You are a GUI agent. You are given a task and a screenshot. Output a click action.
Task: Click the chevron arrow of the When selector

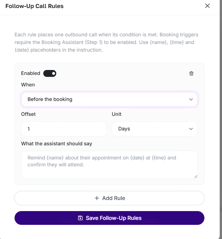point(191,99)
